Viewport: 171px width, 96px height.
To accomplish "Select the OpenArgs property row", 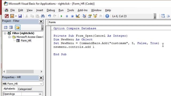I will click(21, 94).
